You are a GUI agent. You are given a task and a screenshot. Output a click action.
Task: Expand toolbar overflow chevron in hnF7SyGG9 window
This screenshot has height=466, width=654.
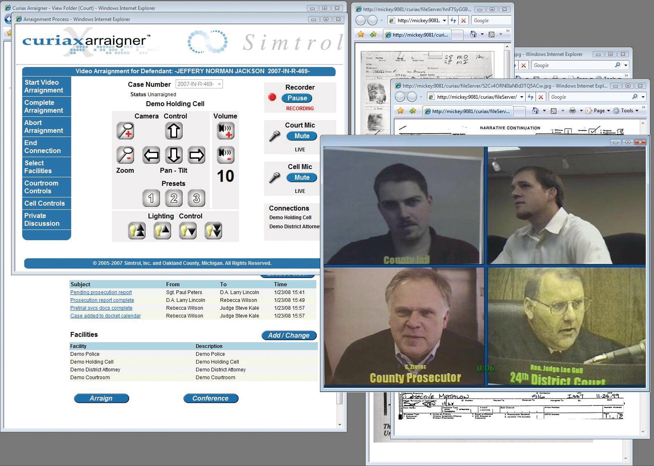pos(508,31)
